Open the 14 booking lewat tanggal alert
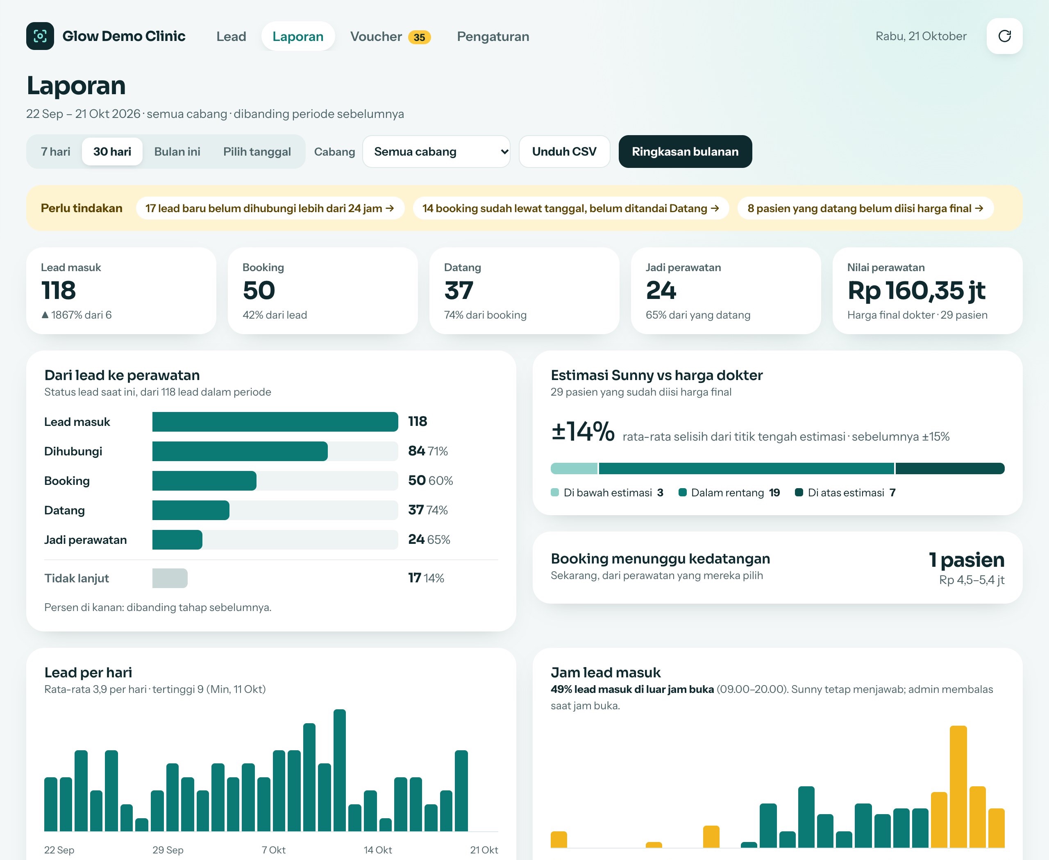This screenshot has width=1049, height=860. [x=571, y=208]
